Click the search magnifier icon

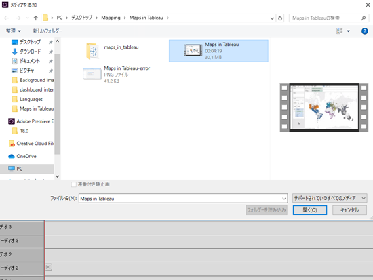[363, 18]
